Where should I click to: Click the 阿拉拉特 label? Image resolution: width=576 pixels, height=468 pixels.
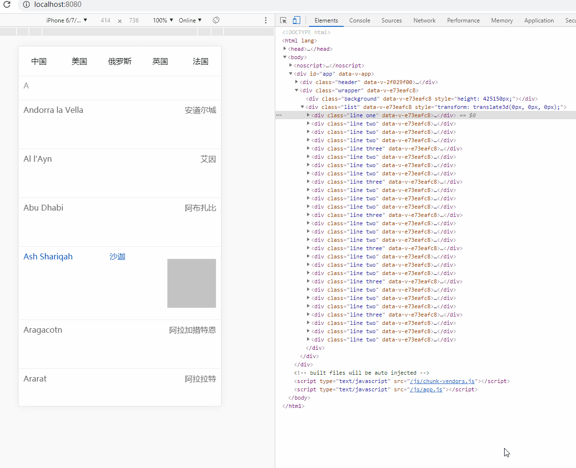click(200, 379)
